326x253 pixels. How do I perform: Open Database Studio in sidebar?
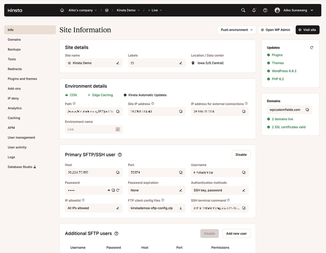pos(22,167)
